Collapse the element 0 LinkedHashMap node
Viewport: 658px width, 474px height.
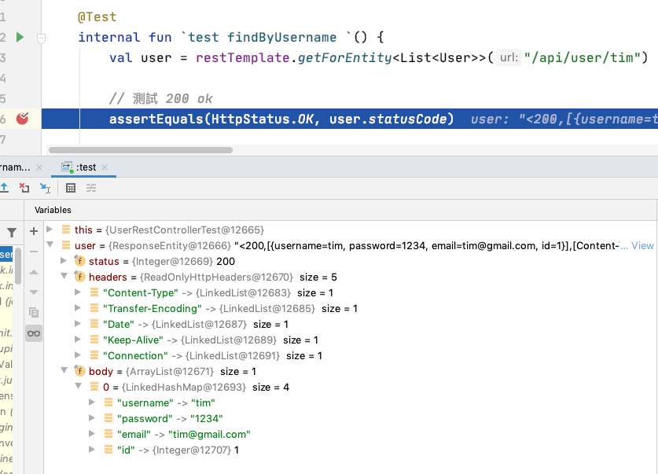click(x=78, y=386)
